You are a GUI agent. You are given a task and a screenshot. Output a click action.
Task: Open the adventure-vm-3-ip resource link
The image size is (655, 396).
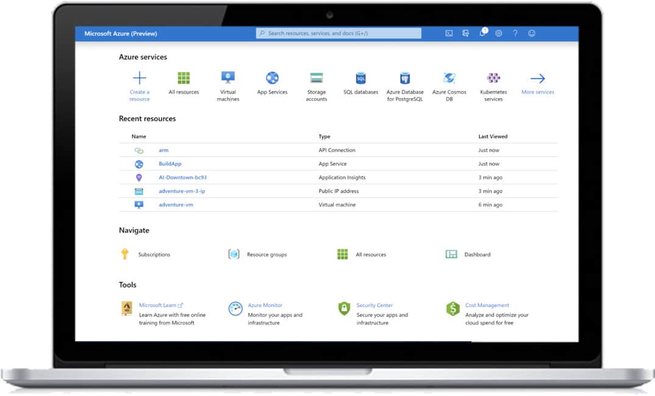point(182,191)
